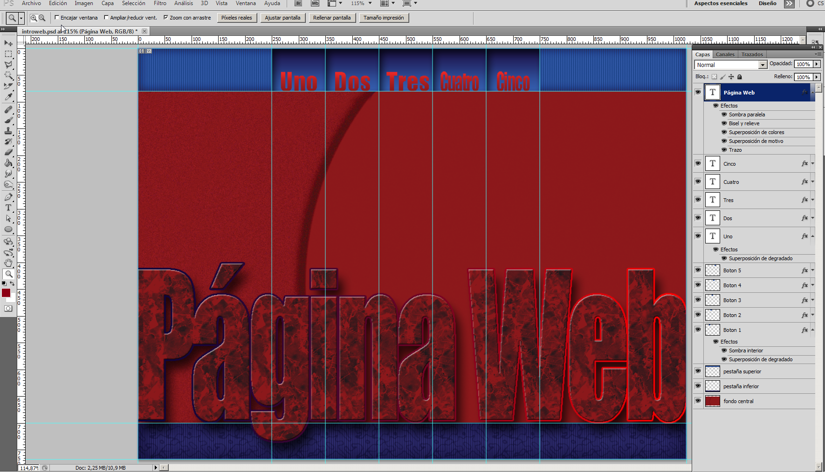The height and width of the screenshot is (472, 825).
Task: Select the Move tool
Action: click(8, 43)
